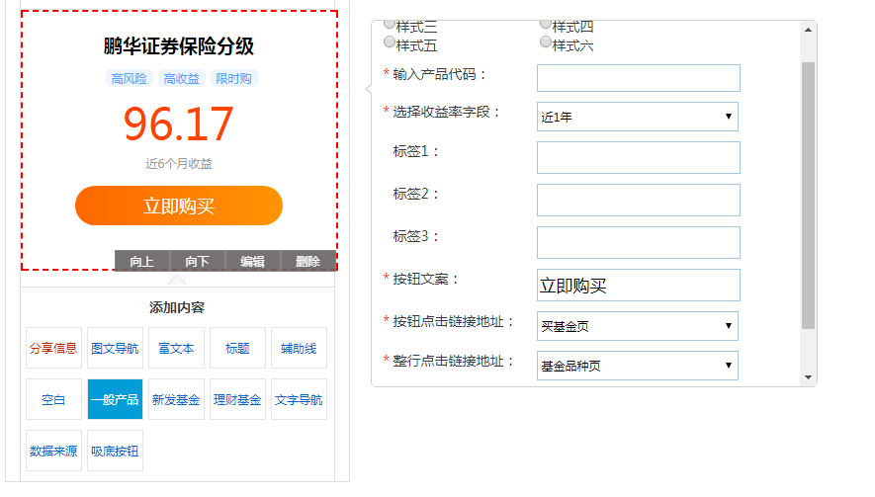
Task: Click the 近6个月收益 caption
Action: [179, 163]
